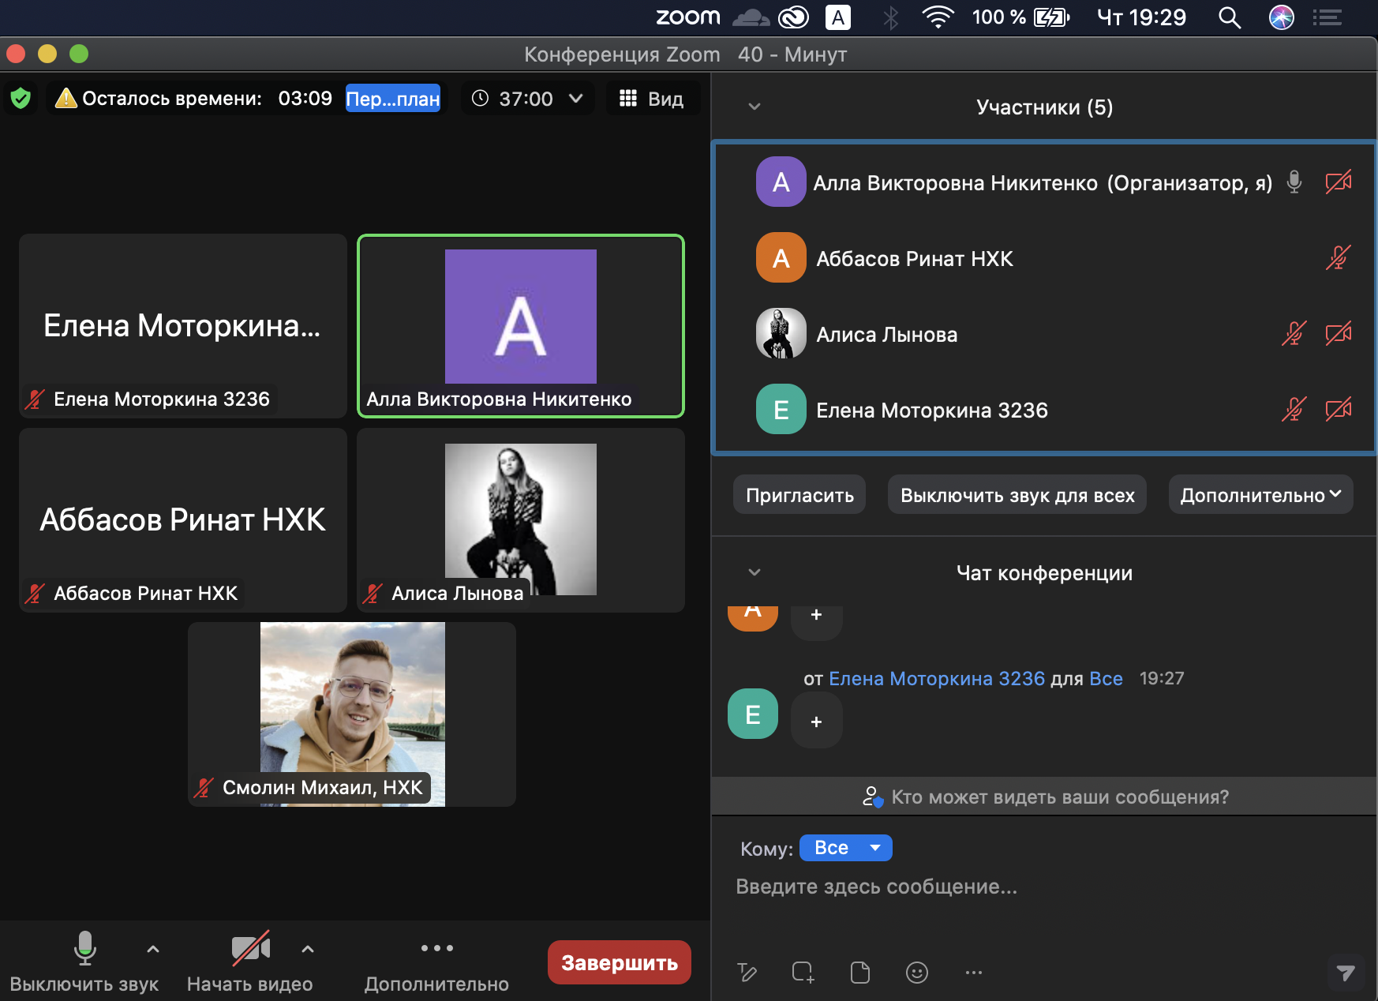Viewport: 1378px width, 1001px height.
Task: Click the chat more options ellipsis icon
Action: coord(974,973)
